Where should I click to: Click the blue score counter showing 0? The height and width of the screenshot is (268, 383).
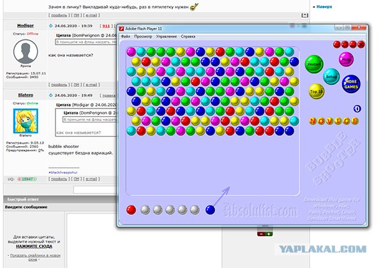357,108
